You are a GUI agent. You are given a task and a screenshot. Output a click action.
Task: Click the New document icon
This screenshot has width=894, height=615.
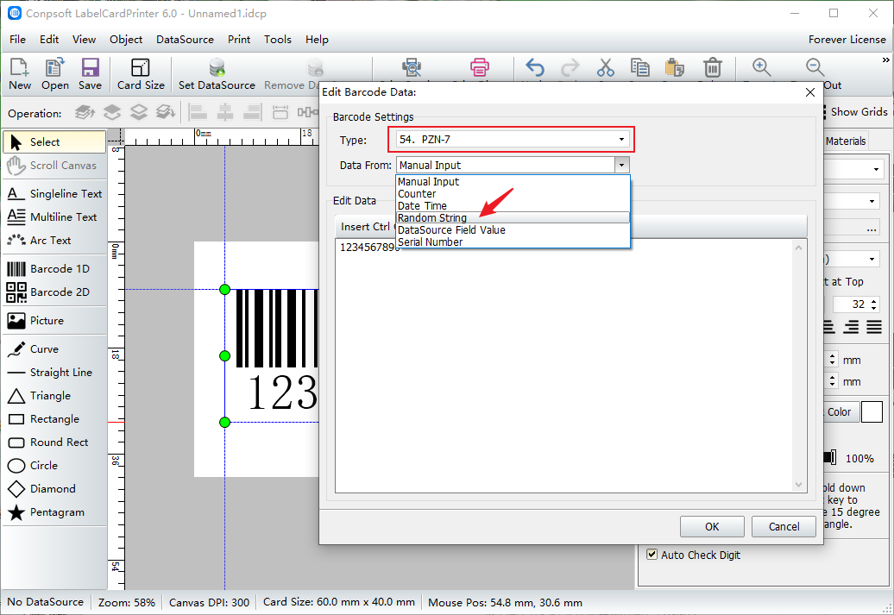pos(19,73)
